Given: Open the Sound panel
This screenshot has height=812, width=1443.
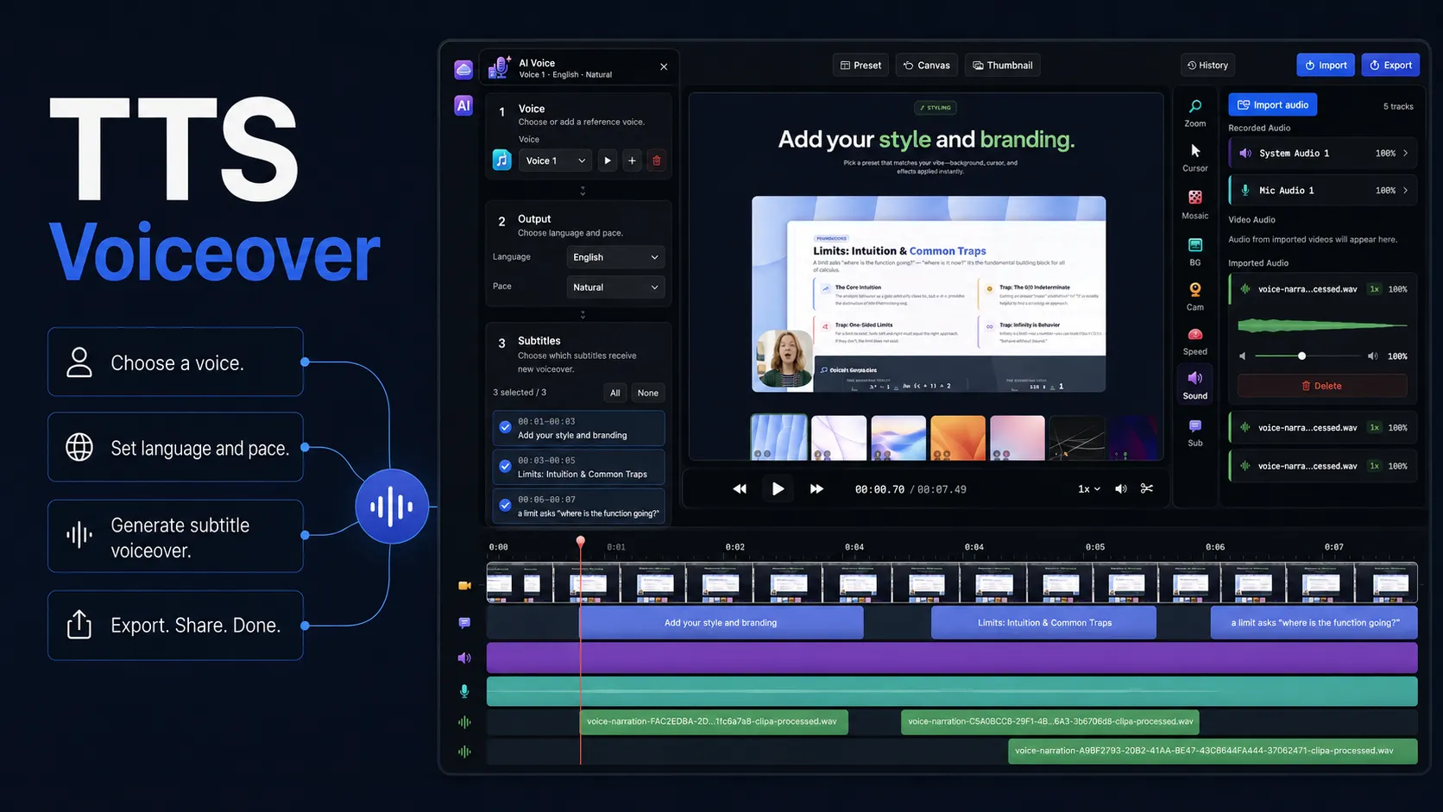Looking at the screenshot, I should [x=1194, y=385].
